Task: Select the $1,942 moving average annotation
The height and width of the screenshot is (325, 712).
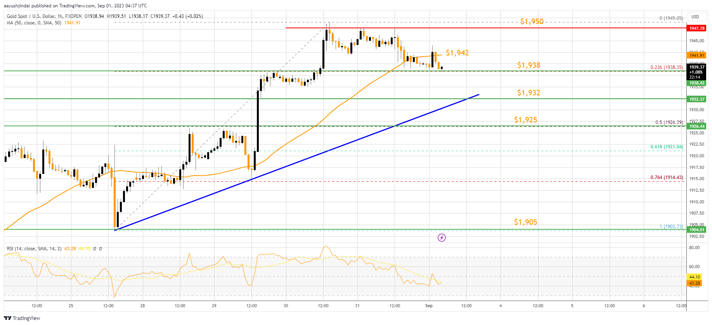Action: 457,53
